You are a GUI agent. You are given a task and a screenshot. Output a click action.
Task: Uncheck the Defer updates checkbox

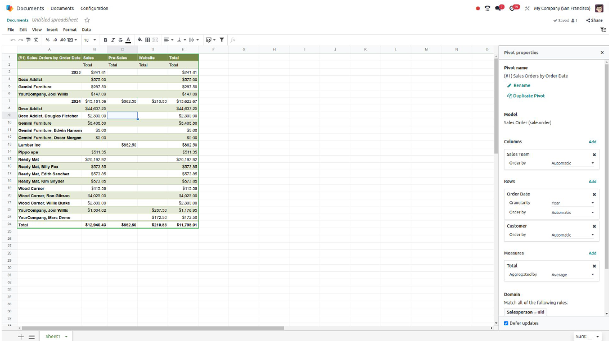506,323
